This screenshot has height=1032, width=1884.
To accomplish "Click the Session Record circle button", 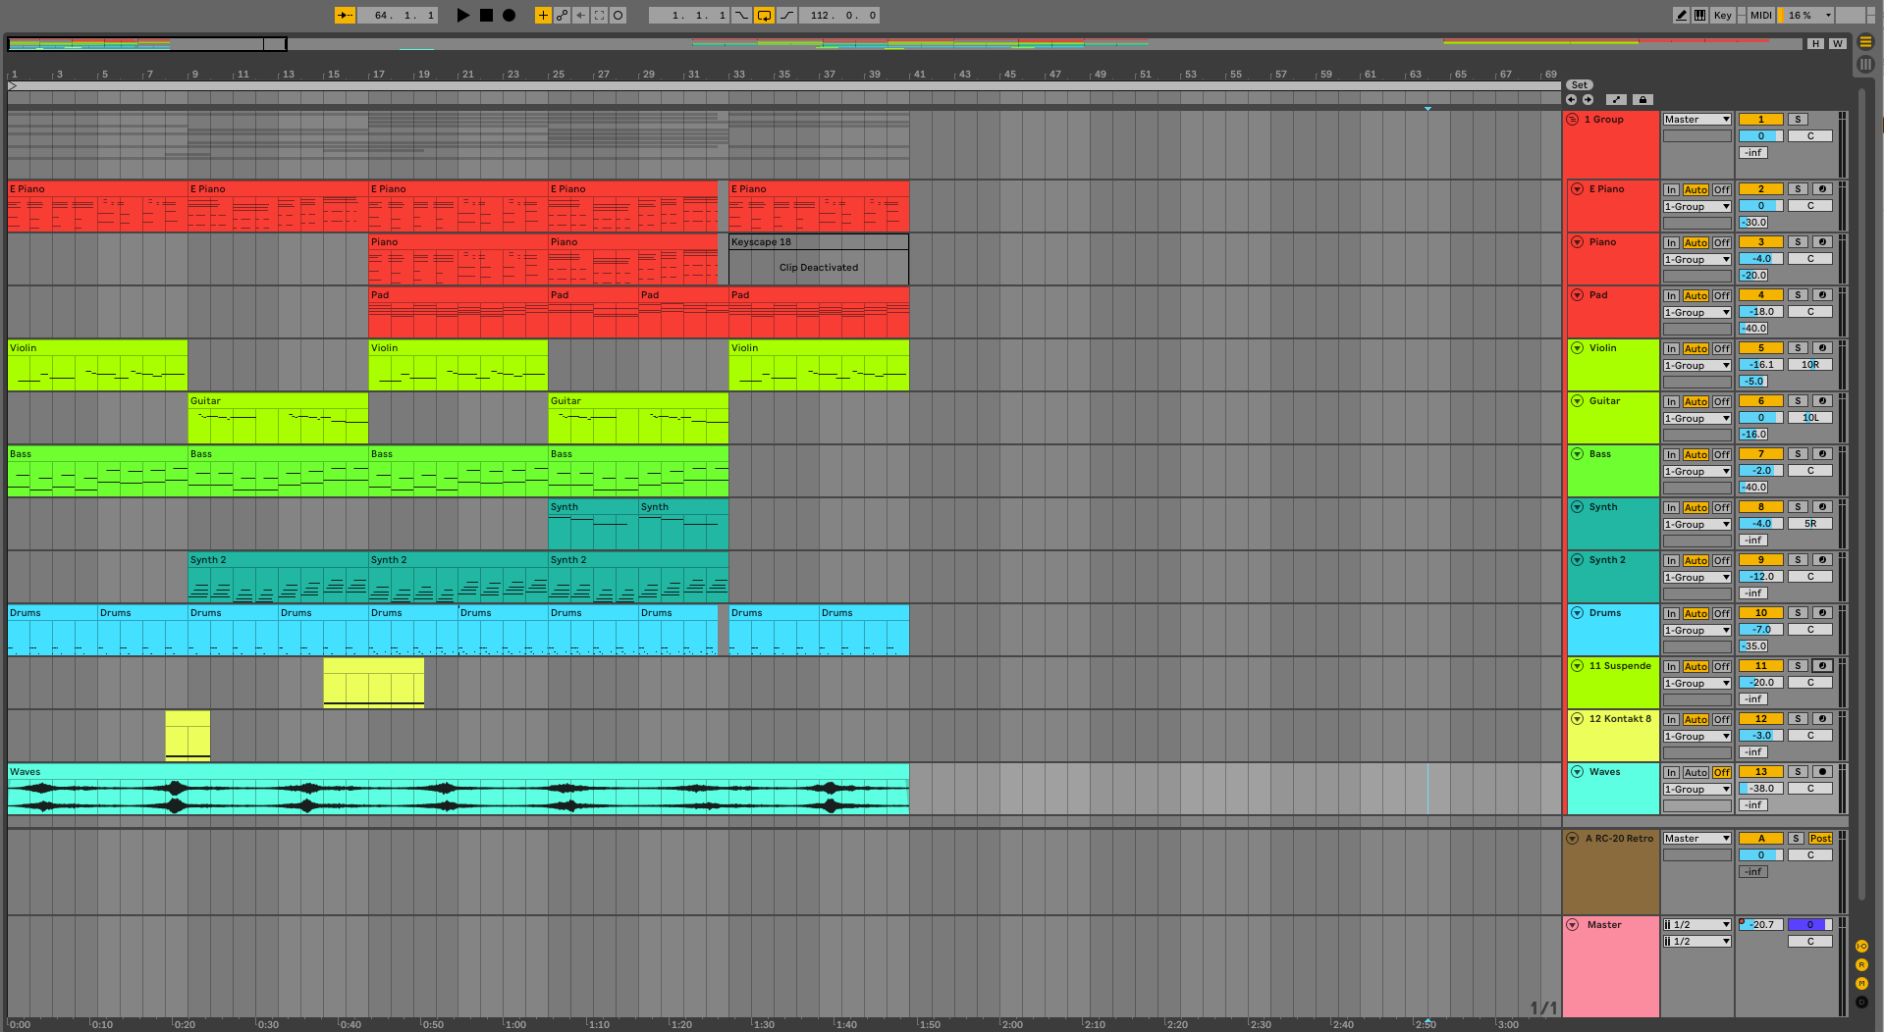I will (619, 16).
